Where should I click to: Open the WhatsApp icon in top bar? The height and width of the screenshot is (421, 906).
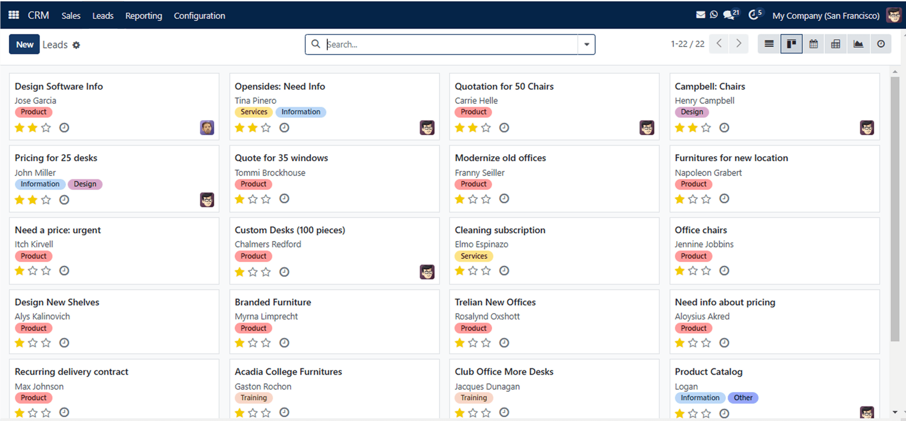714,15
